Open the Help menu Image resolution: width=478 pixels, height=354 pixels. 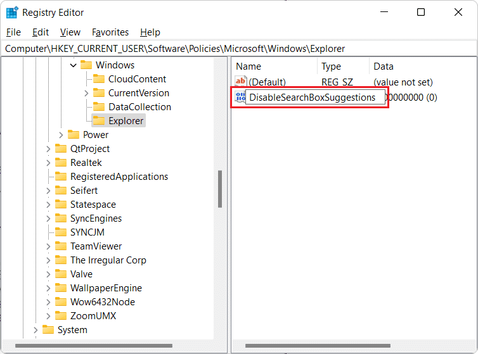(150, 32)
